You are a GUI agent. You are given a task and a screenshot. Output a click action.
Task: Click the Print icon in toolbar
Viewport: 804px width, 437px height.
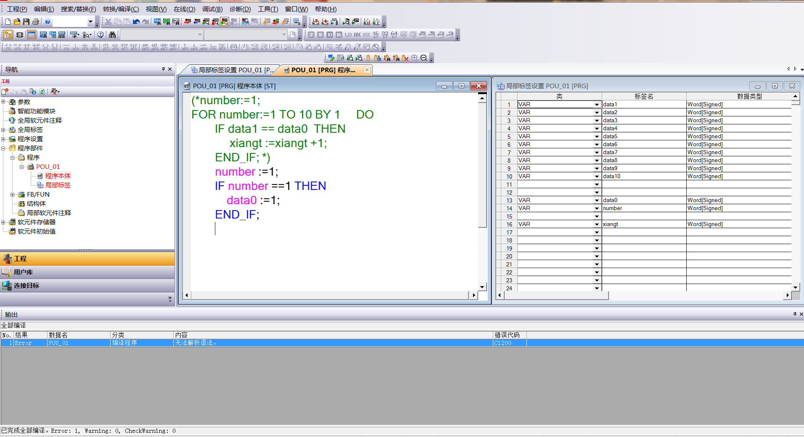point(36,22)
